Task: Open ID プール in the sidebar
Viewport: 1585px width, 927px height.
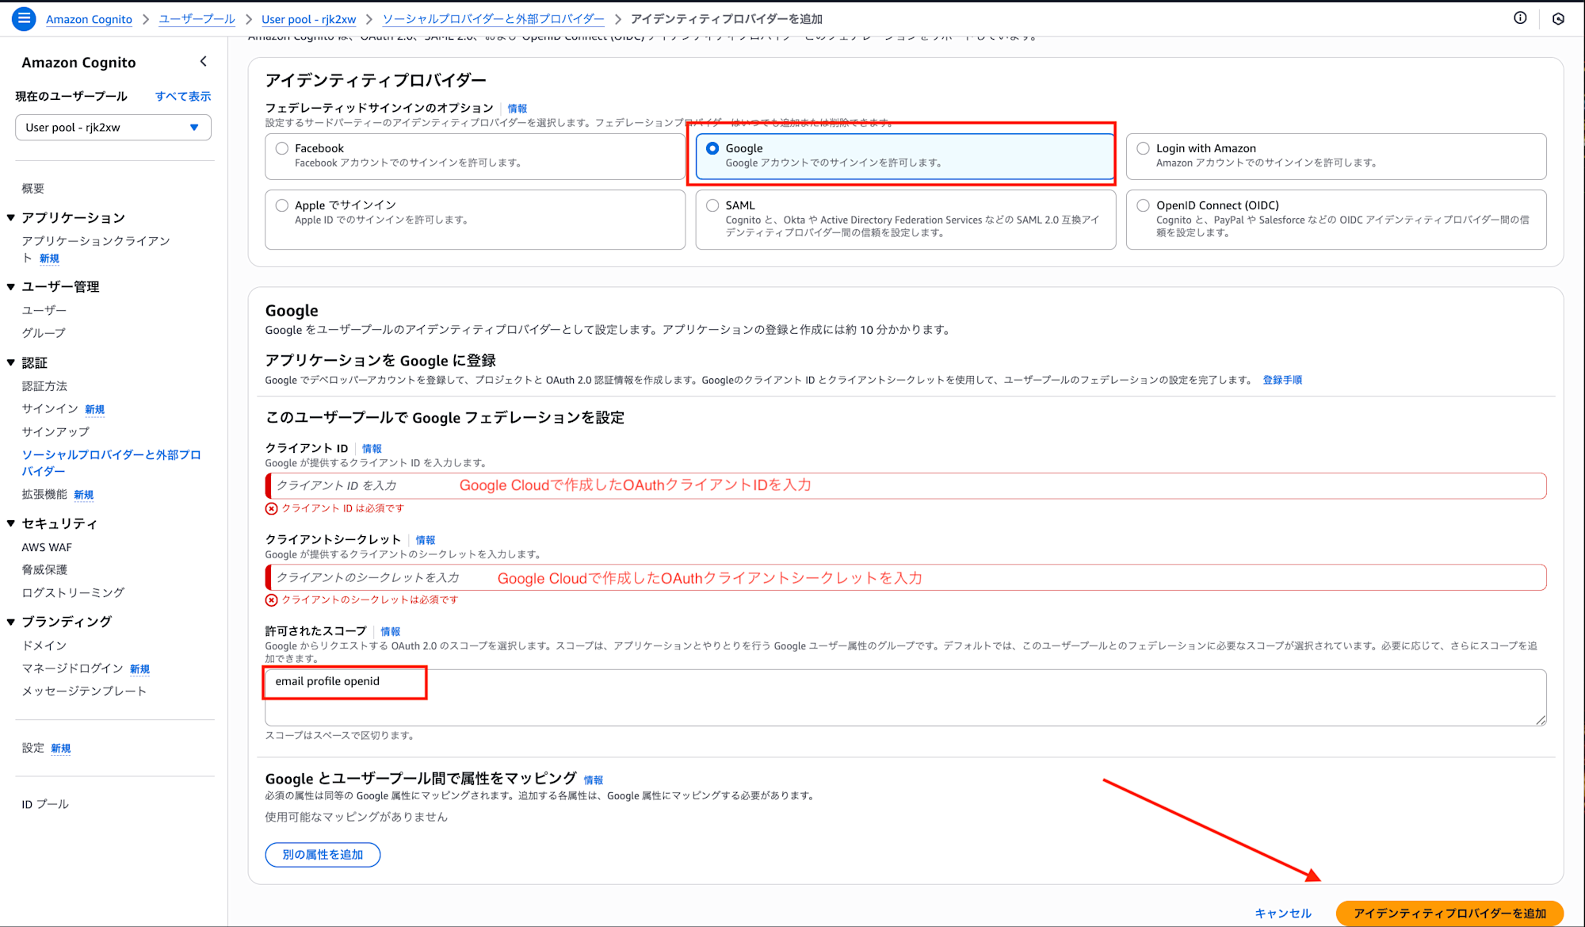Action: (x=45, y=804)
